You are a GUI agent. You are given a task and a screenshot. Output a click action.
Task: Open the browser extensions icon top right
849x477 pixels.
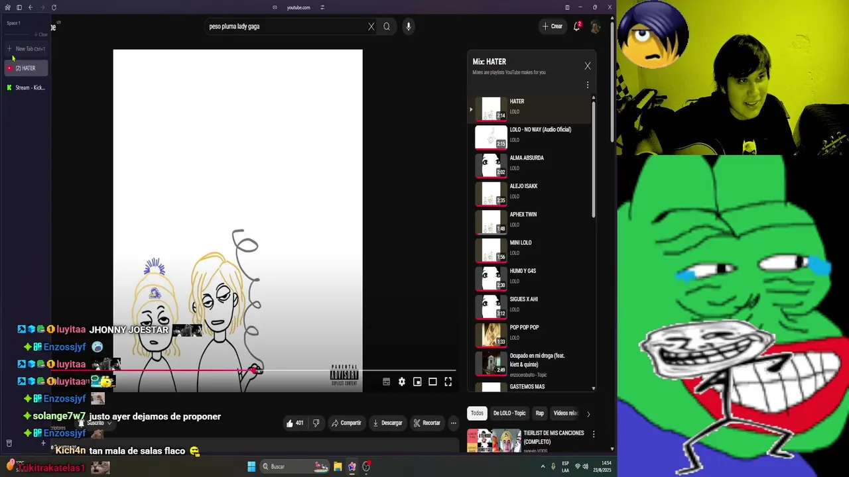[x=567, y=7]
